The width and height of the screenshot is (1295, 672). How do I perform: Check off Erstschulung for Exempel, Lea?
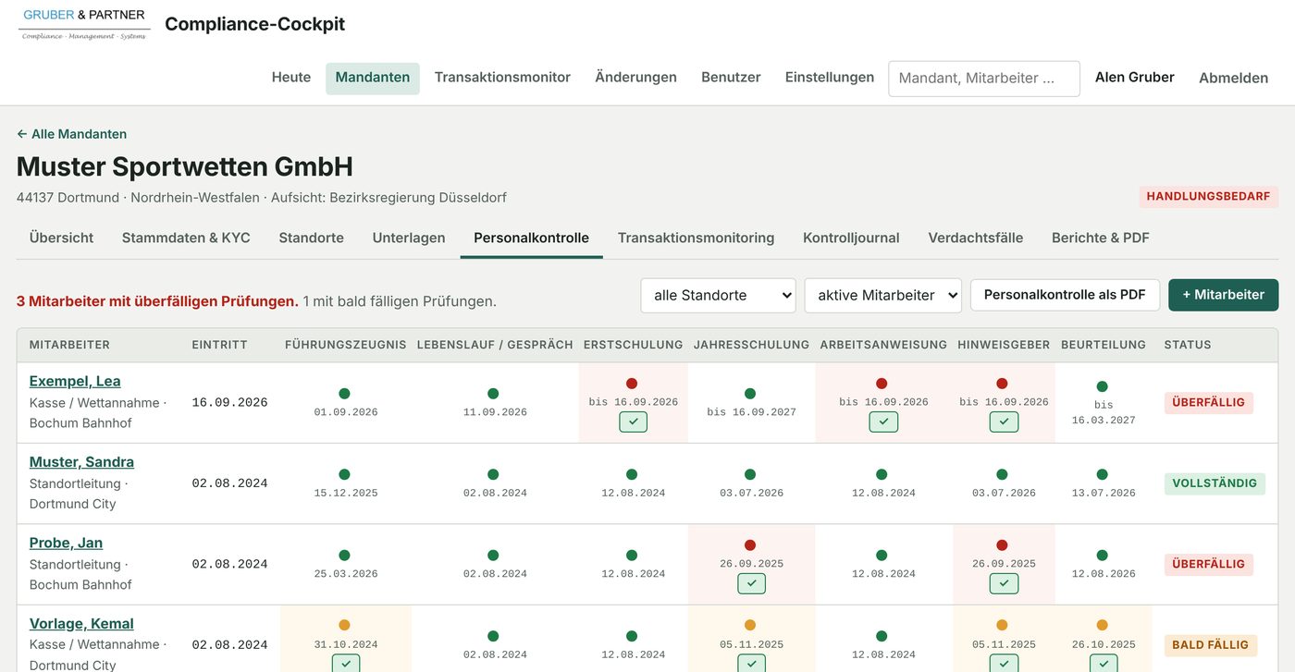point(634,422)
